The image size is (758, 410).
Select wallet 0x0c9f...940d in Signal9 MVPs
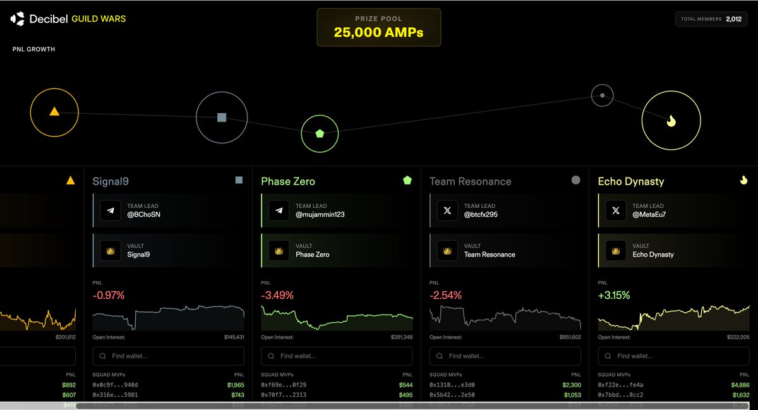[168, 385]
